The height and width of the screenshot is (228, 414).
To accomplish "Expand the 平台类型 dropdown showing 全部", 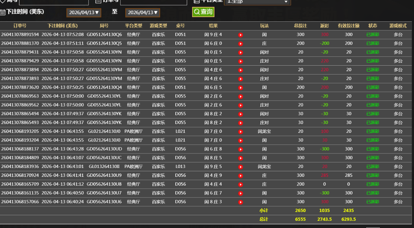I will point(257,2).
